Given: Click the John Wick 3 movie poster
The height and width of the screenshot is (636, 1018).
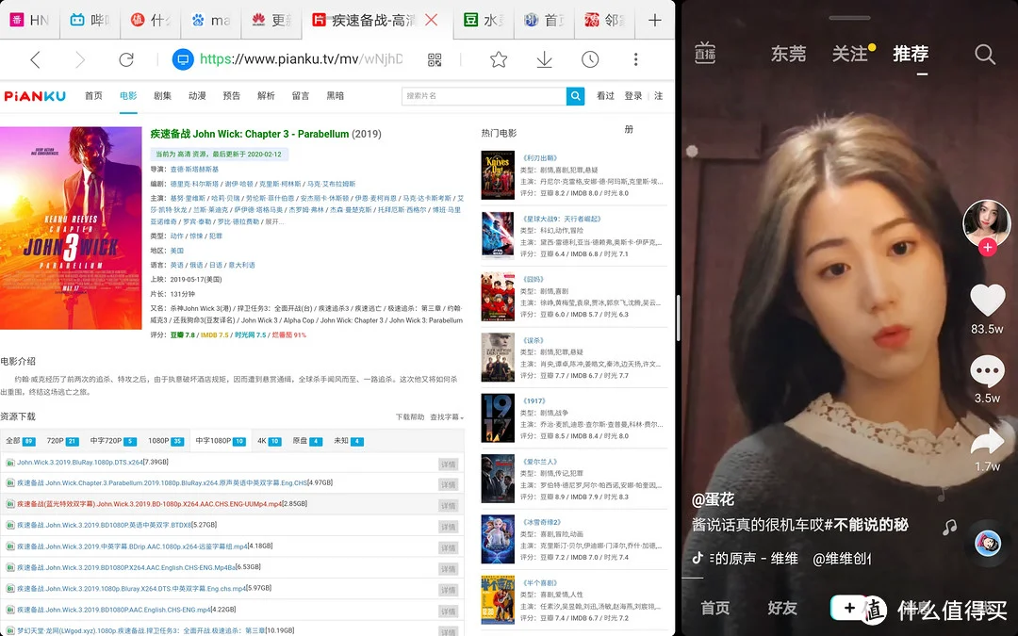Looking at the screenshot, I should [71, 228].
